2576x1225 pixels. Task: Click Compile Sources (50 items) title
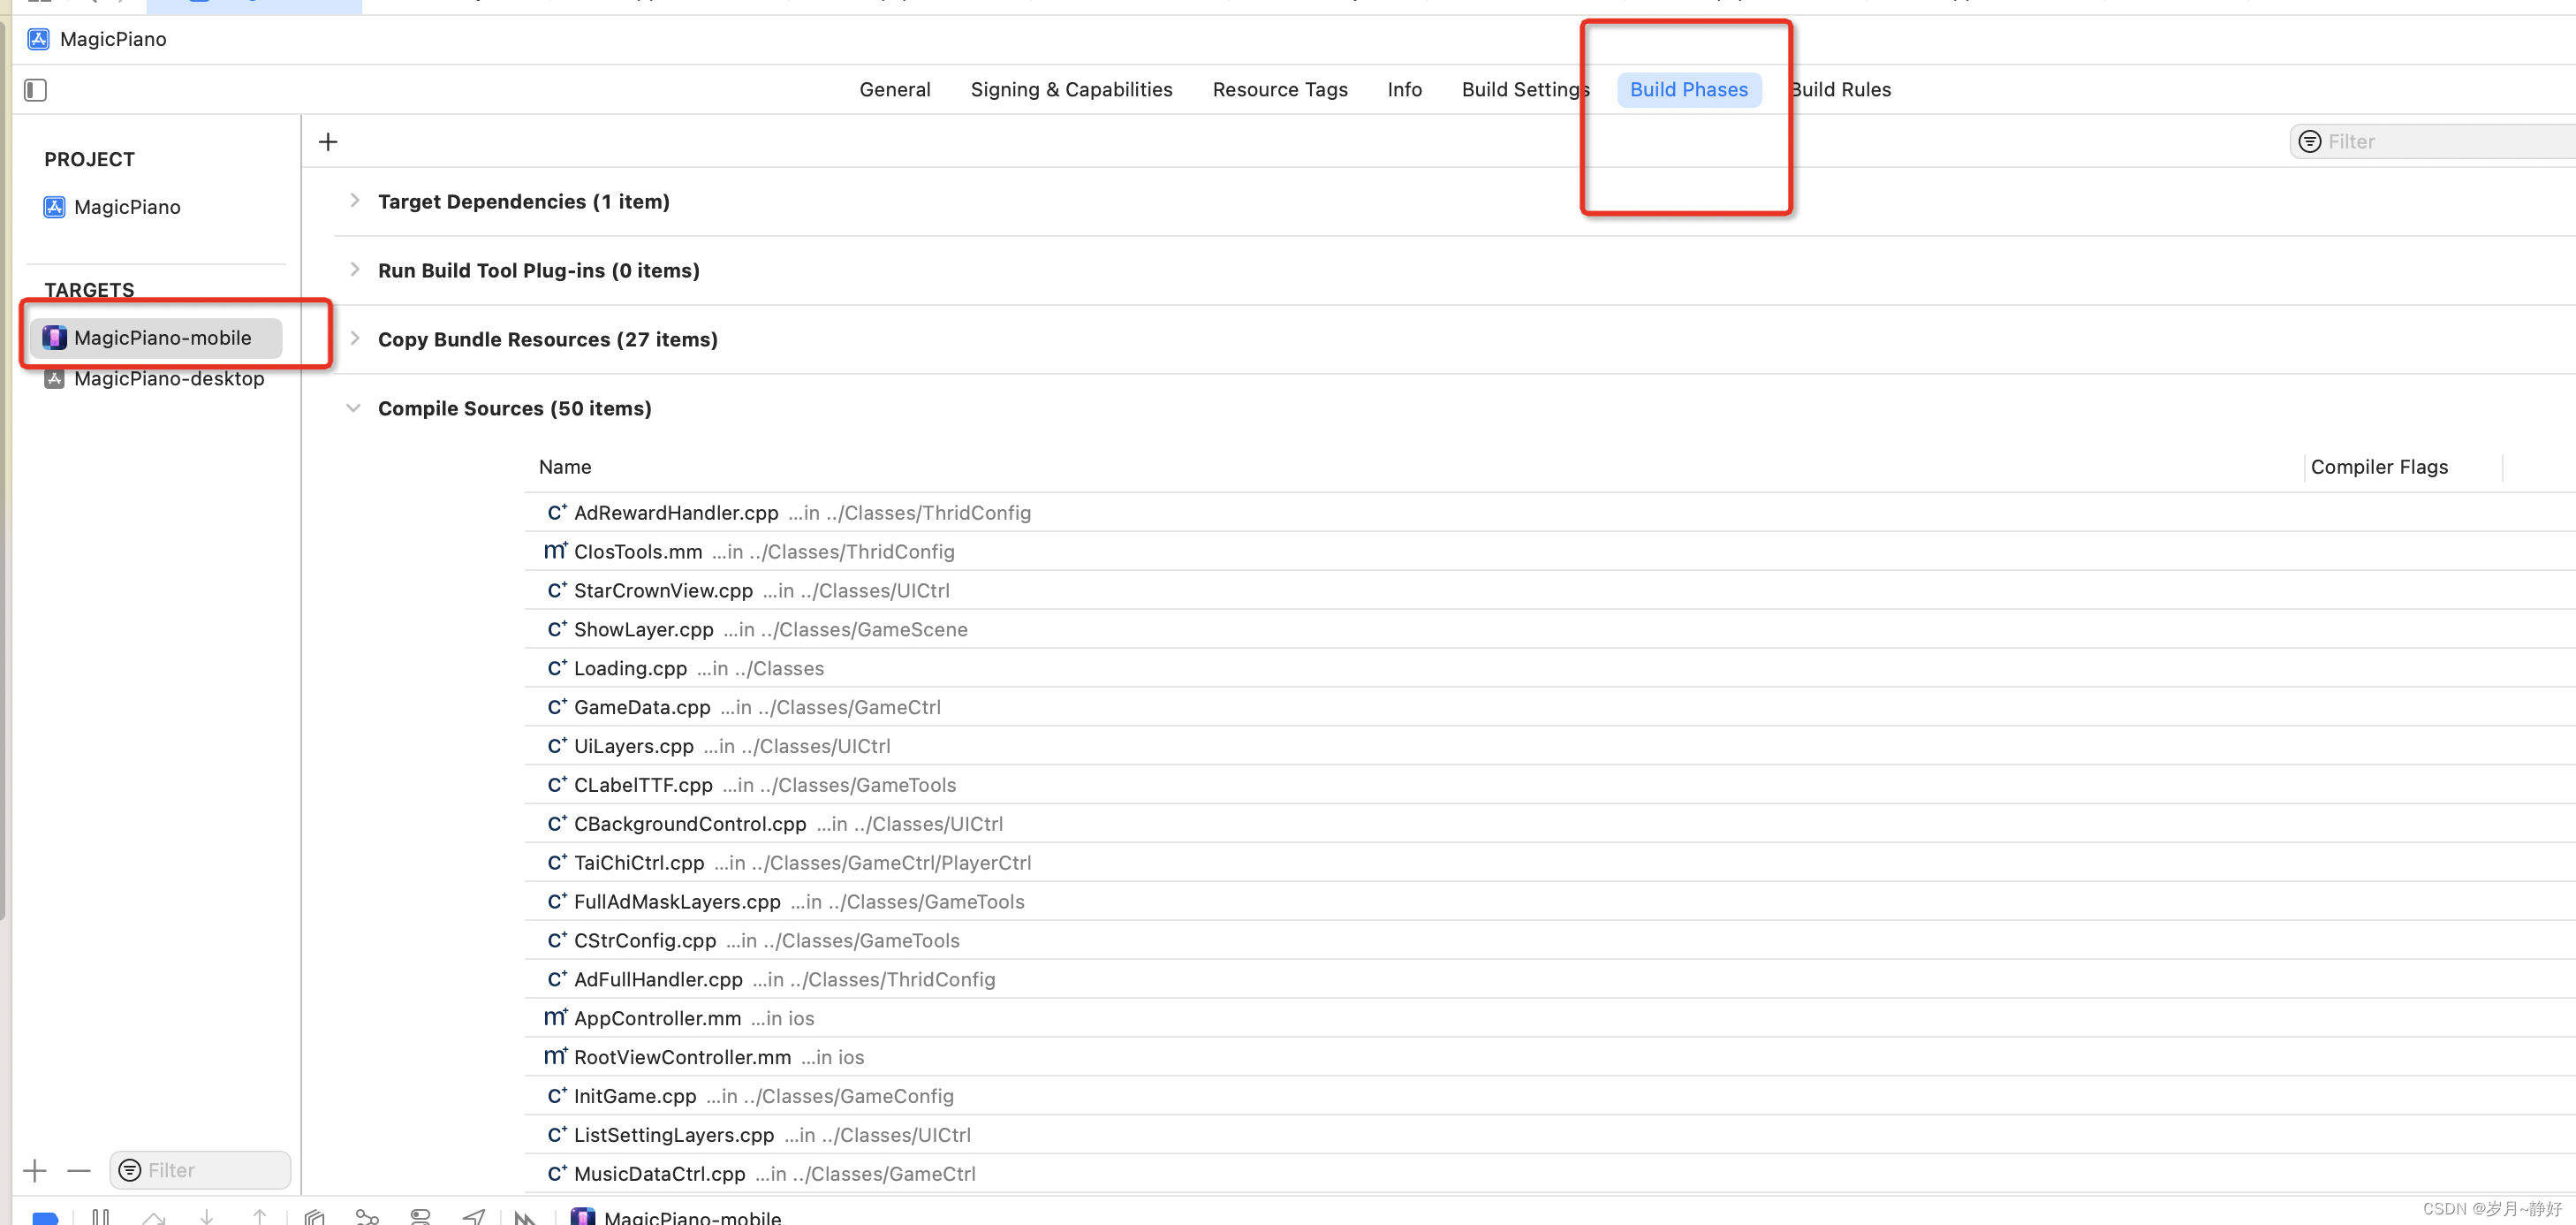click(x=515, y=408)
